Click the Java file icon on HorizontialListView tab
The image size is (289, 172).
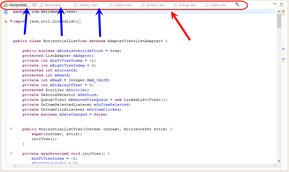point(6,5)
